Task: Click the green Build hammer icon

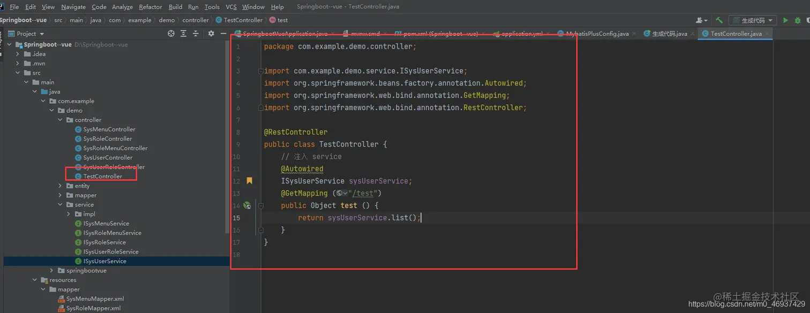Action: point(719,20)
